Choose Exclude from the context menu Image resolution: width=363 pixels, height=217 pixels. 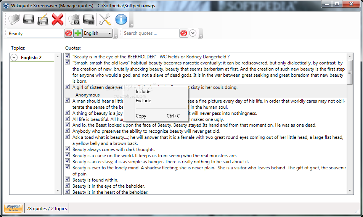click(155, 101)
